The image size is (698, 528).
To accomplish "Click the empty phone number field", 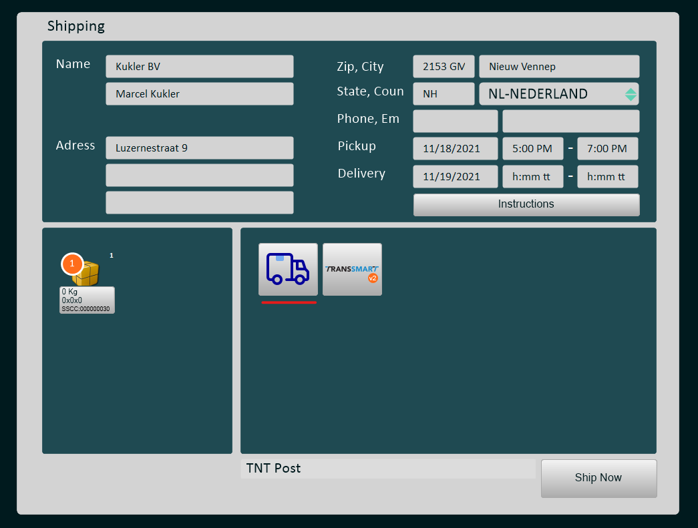I will (455, 121).
